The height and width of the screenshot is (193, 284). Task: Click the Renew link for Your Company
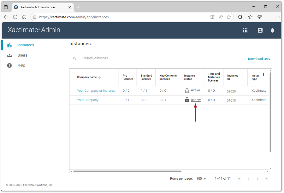pyautogui.click(x=196, y=100)
